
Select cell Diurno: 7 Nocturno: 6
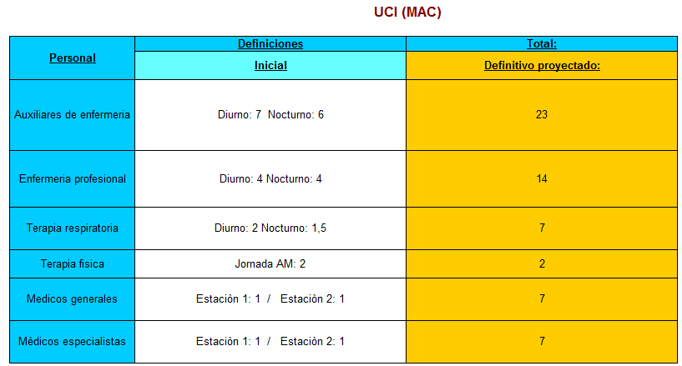(x=270, y=114)
